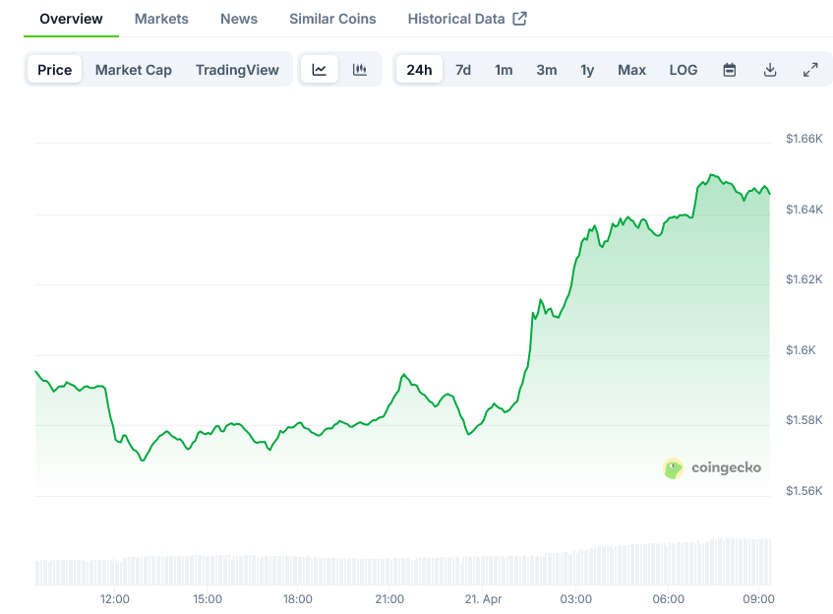Switch chart to TradingView
This screenshot has width=833, height=614.
pyautogui.click(x=237, y=70)
